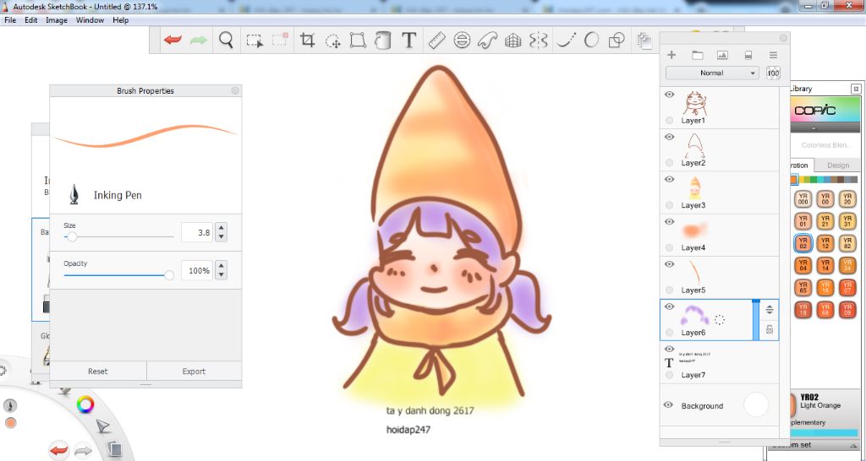Enable the Predictive Stroke tool
This screenshot has height=461, width=866.
point(591,41)
